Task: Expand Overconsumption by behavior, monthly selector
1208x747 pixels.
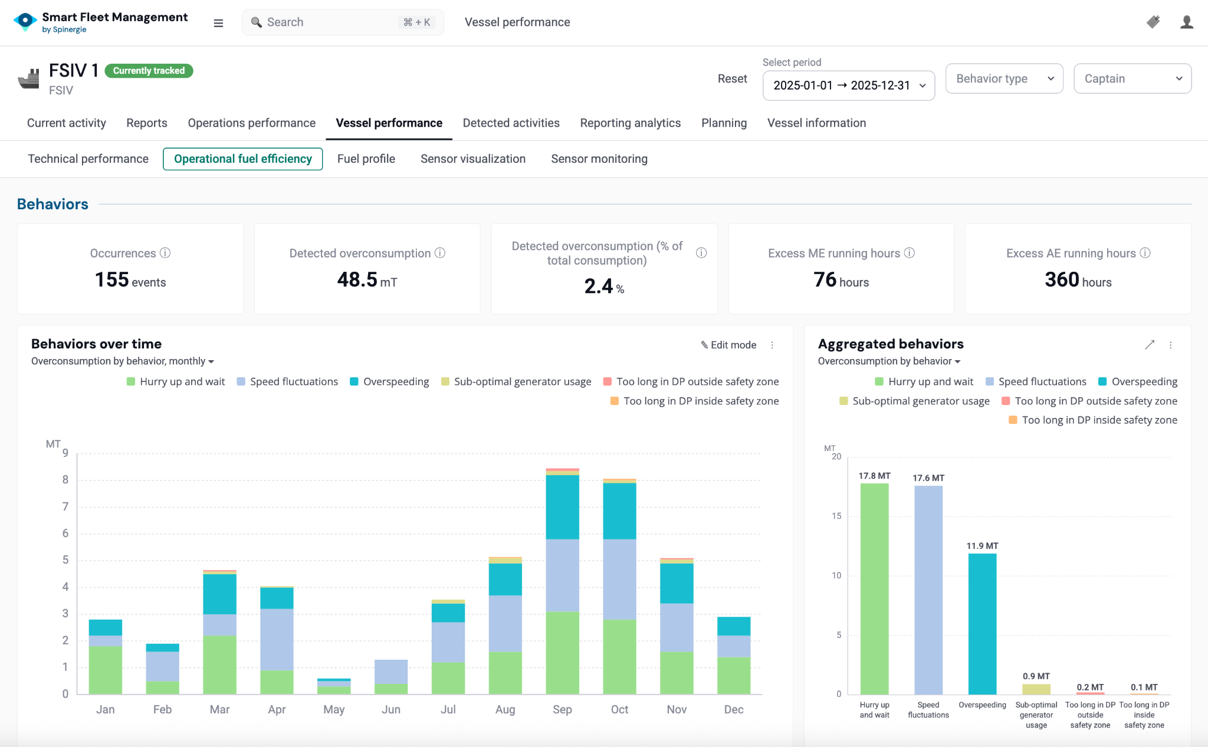Action: pos(123,361)
